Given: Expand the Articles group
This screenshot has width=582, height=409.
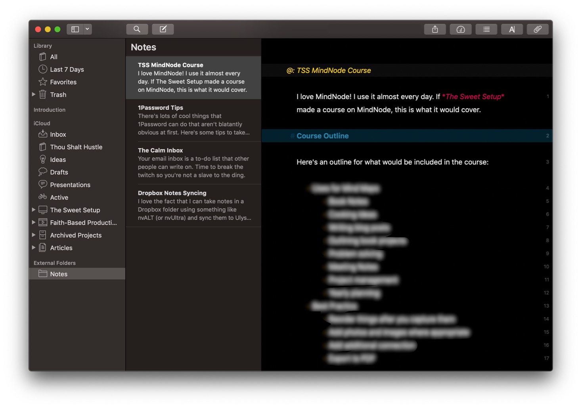Looking at the screenshot, I should point(34,248).
